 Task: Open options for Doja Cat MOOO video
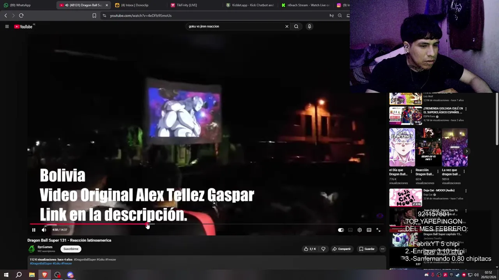pyautogui.click(x=466, y=191)
